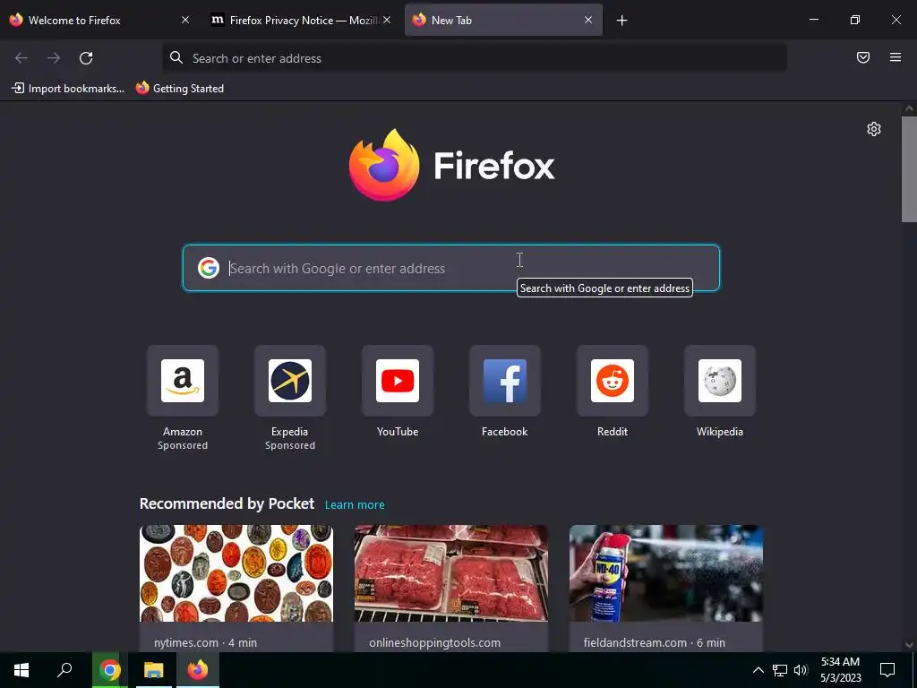This screenshot has width=917, height=688.
Task: Open the Pocket Learn more link
Action: [x=355, y=505]
